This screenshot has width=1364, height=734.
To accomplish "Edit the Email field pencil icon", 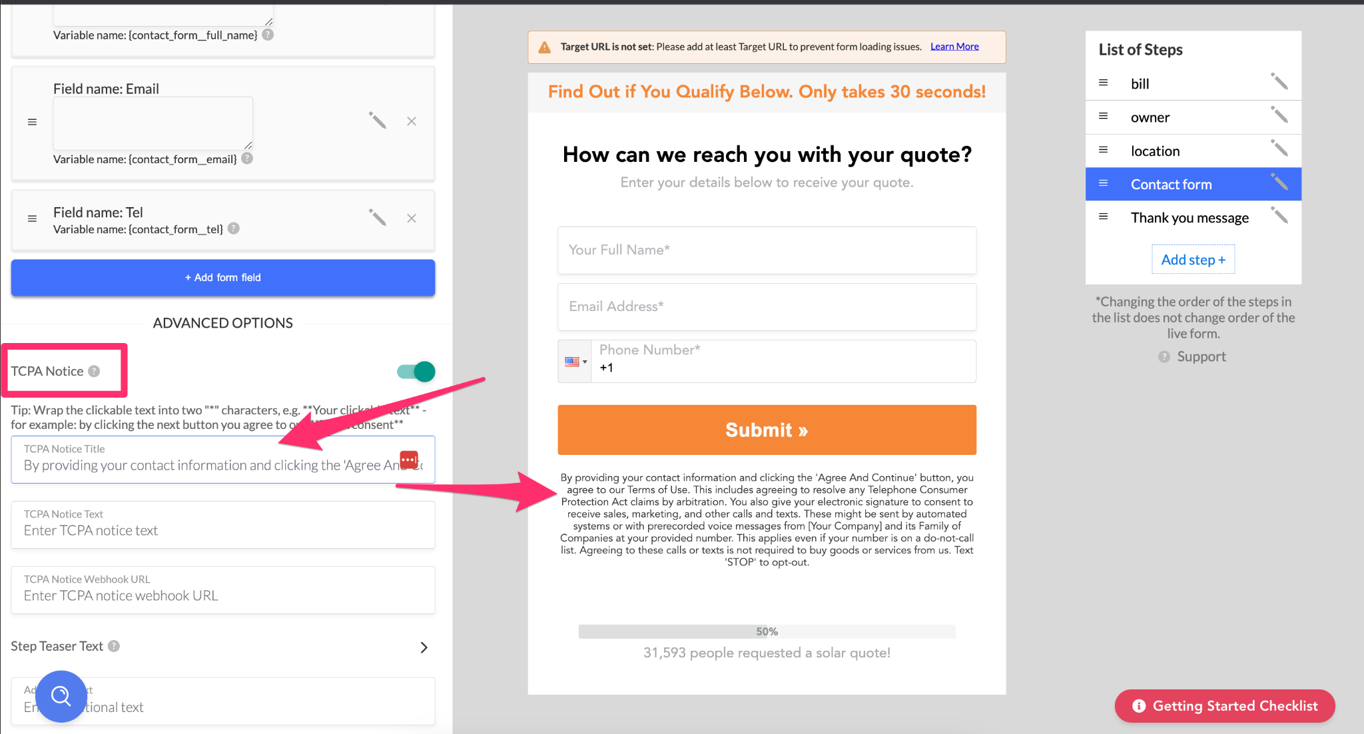I will click(x=378, y=121).
